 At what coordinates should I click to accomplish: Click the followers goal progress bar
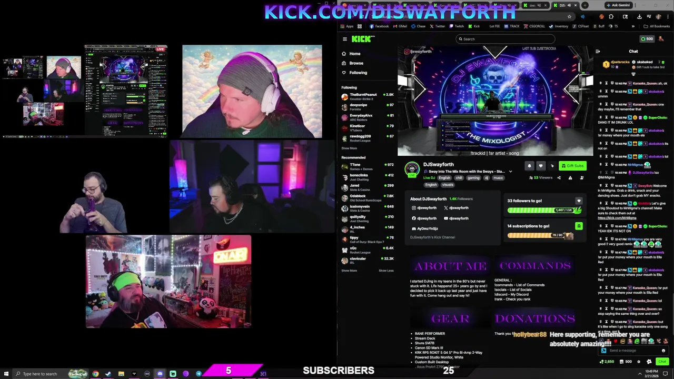[544, 210]
